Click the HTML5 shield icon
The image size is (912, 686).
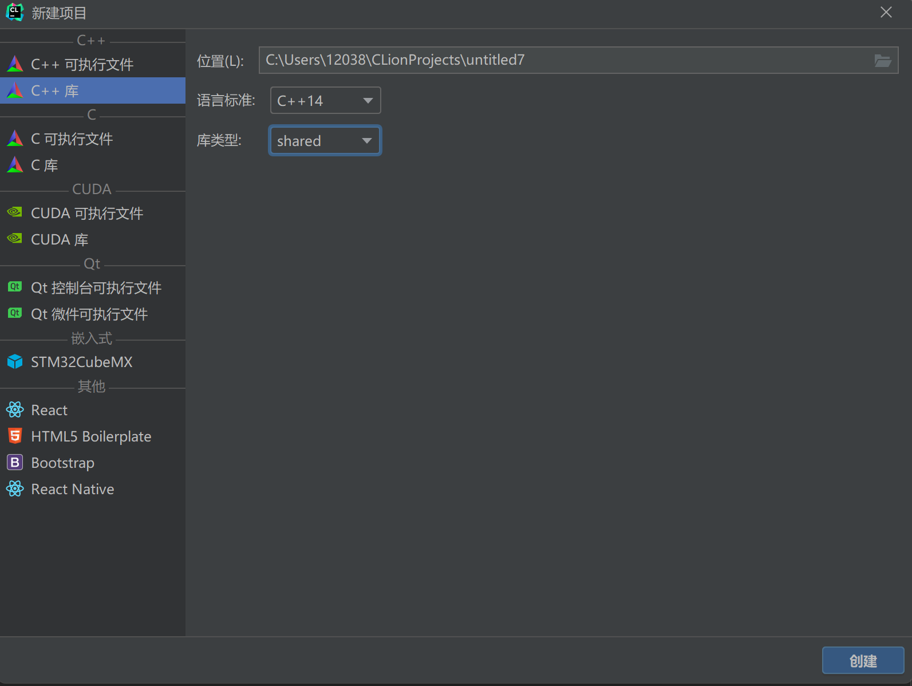[x=15, y=436]
